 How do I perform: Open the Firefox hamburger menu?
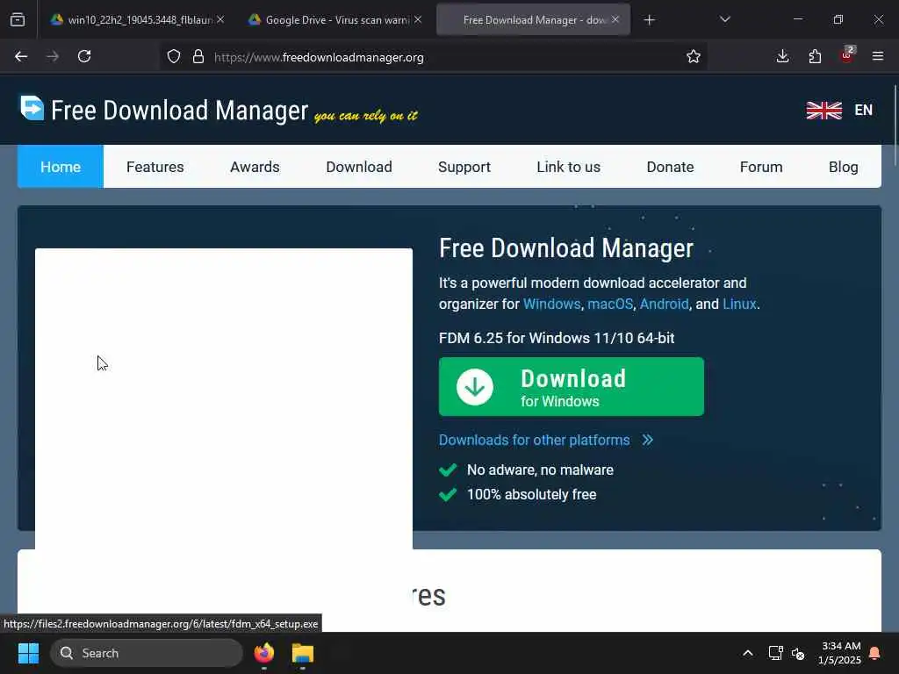pyautogui.click(x=878, y=56)
